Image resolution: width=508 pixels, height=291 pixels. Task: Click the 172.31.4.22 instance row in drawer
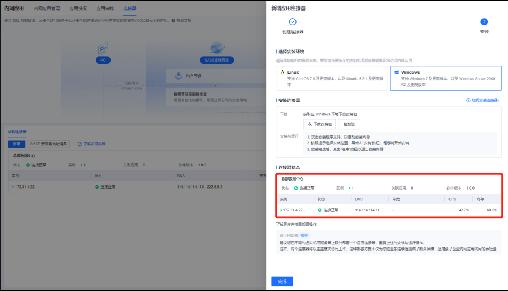tap(297, 210)
